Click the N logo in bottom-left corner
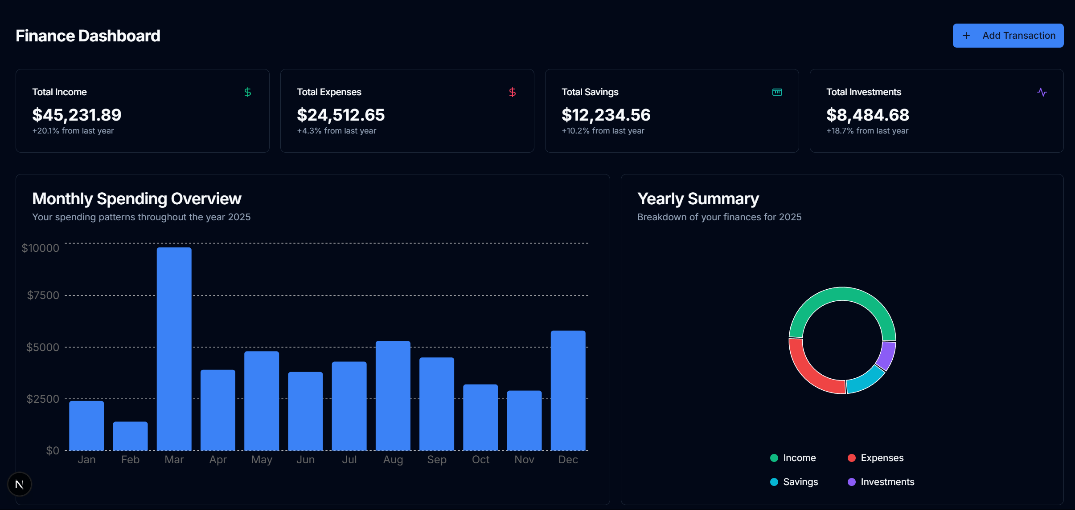 point(20,484)
